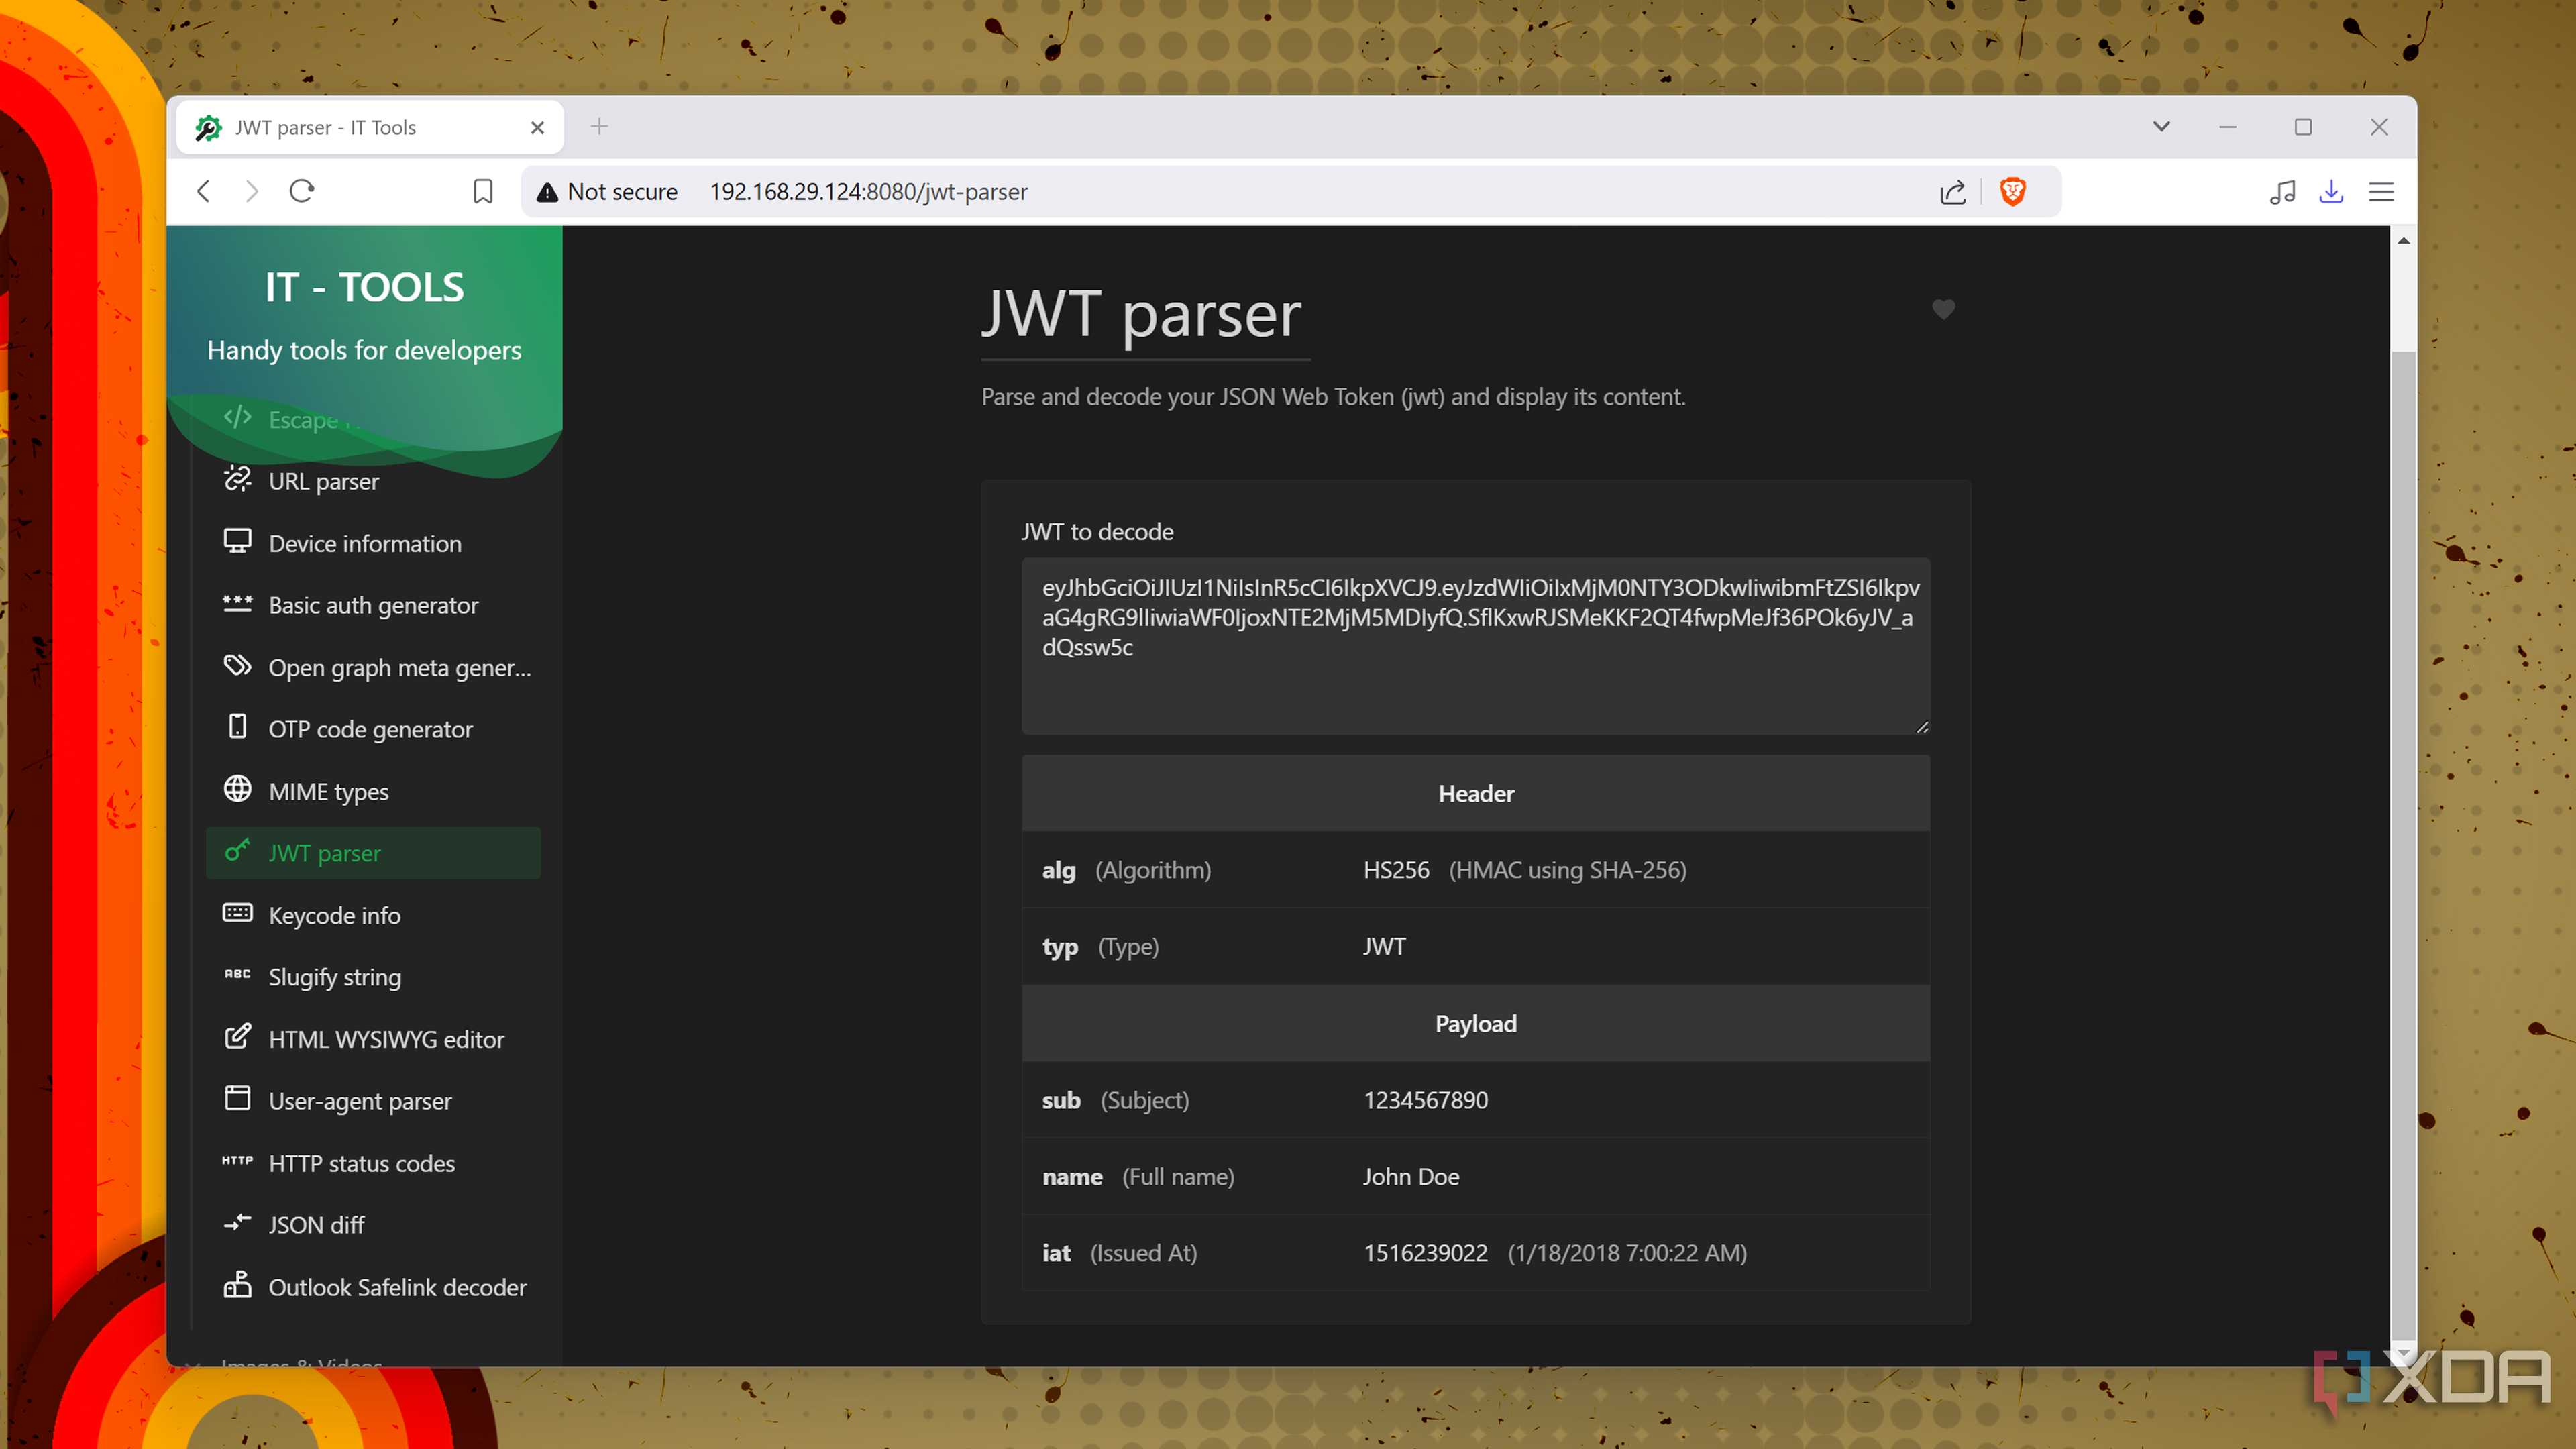The image size is (2576, 1449).
Task: Click the page vertical scrollbar thumb
Action: click(2403, 845)
